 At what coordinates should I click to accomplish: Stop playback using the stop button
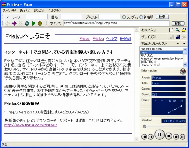coord(169,136)
